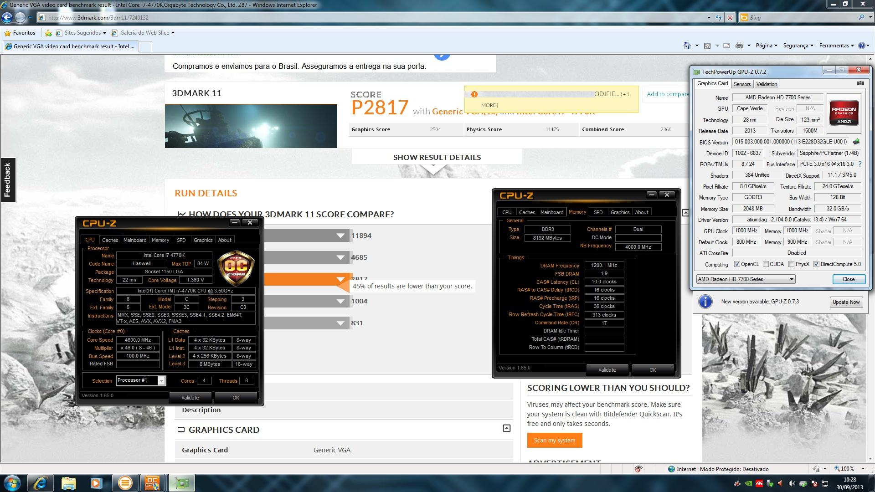Toggle the PhysX checkbox in GPU-Z
This screenshot has height=492, width=875.
pyautogui.click(x=792, y=264)
